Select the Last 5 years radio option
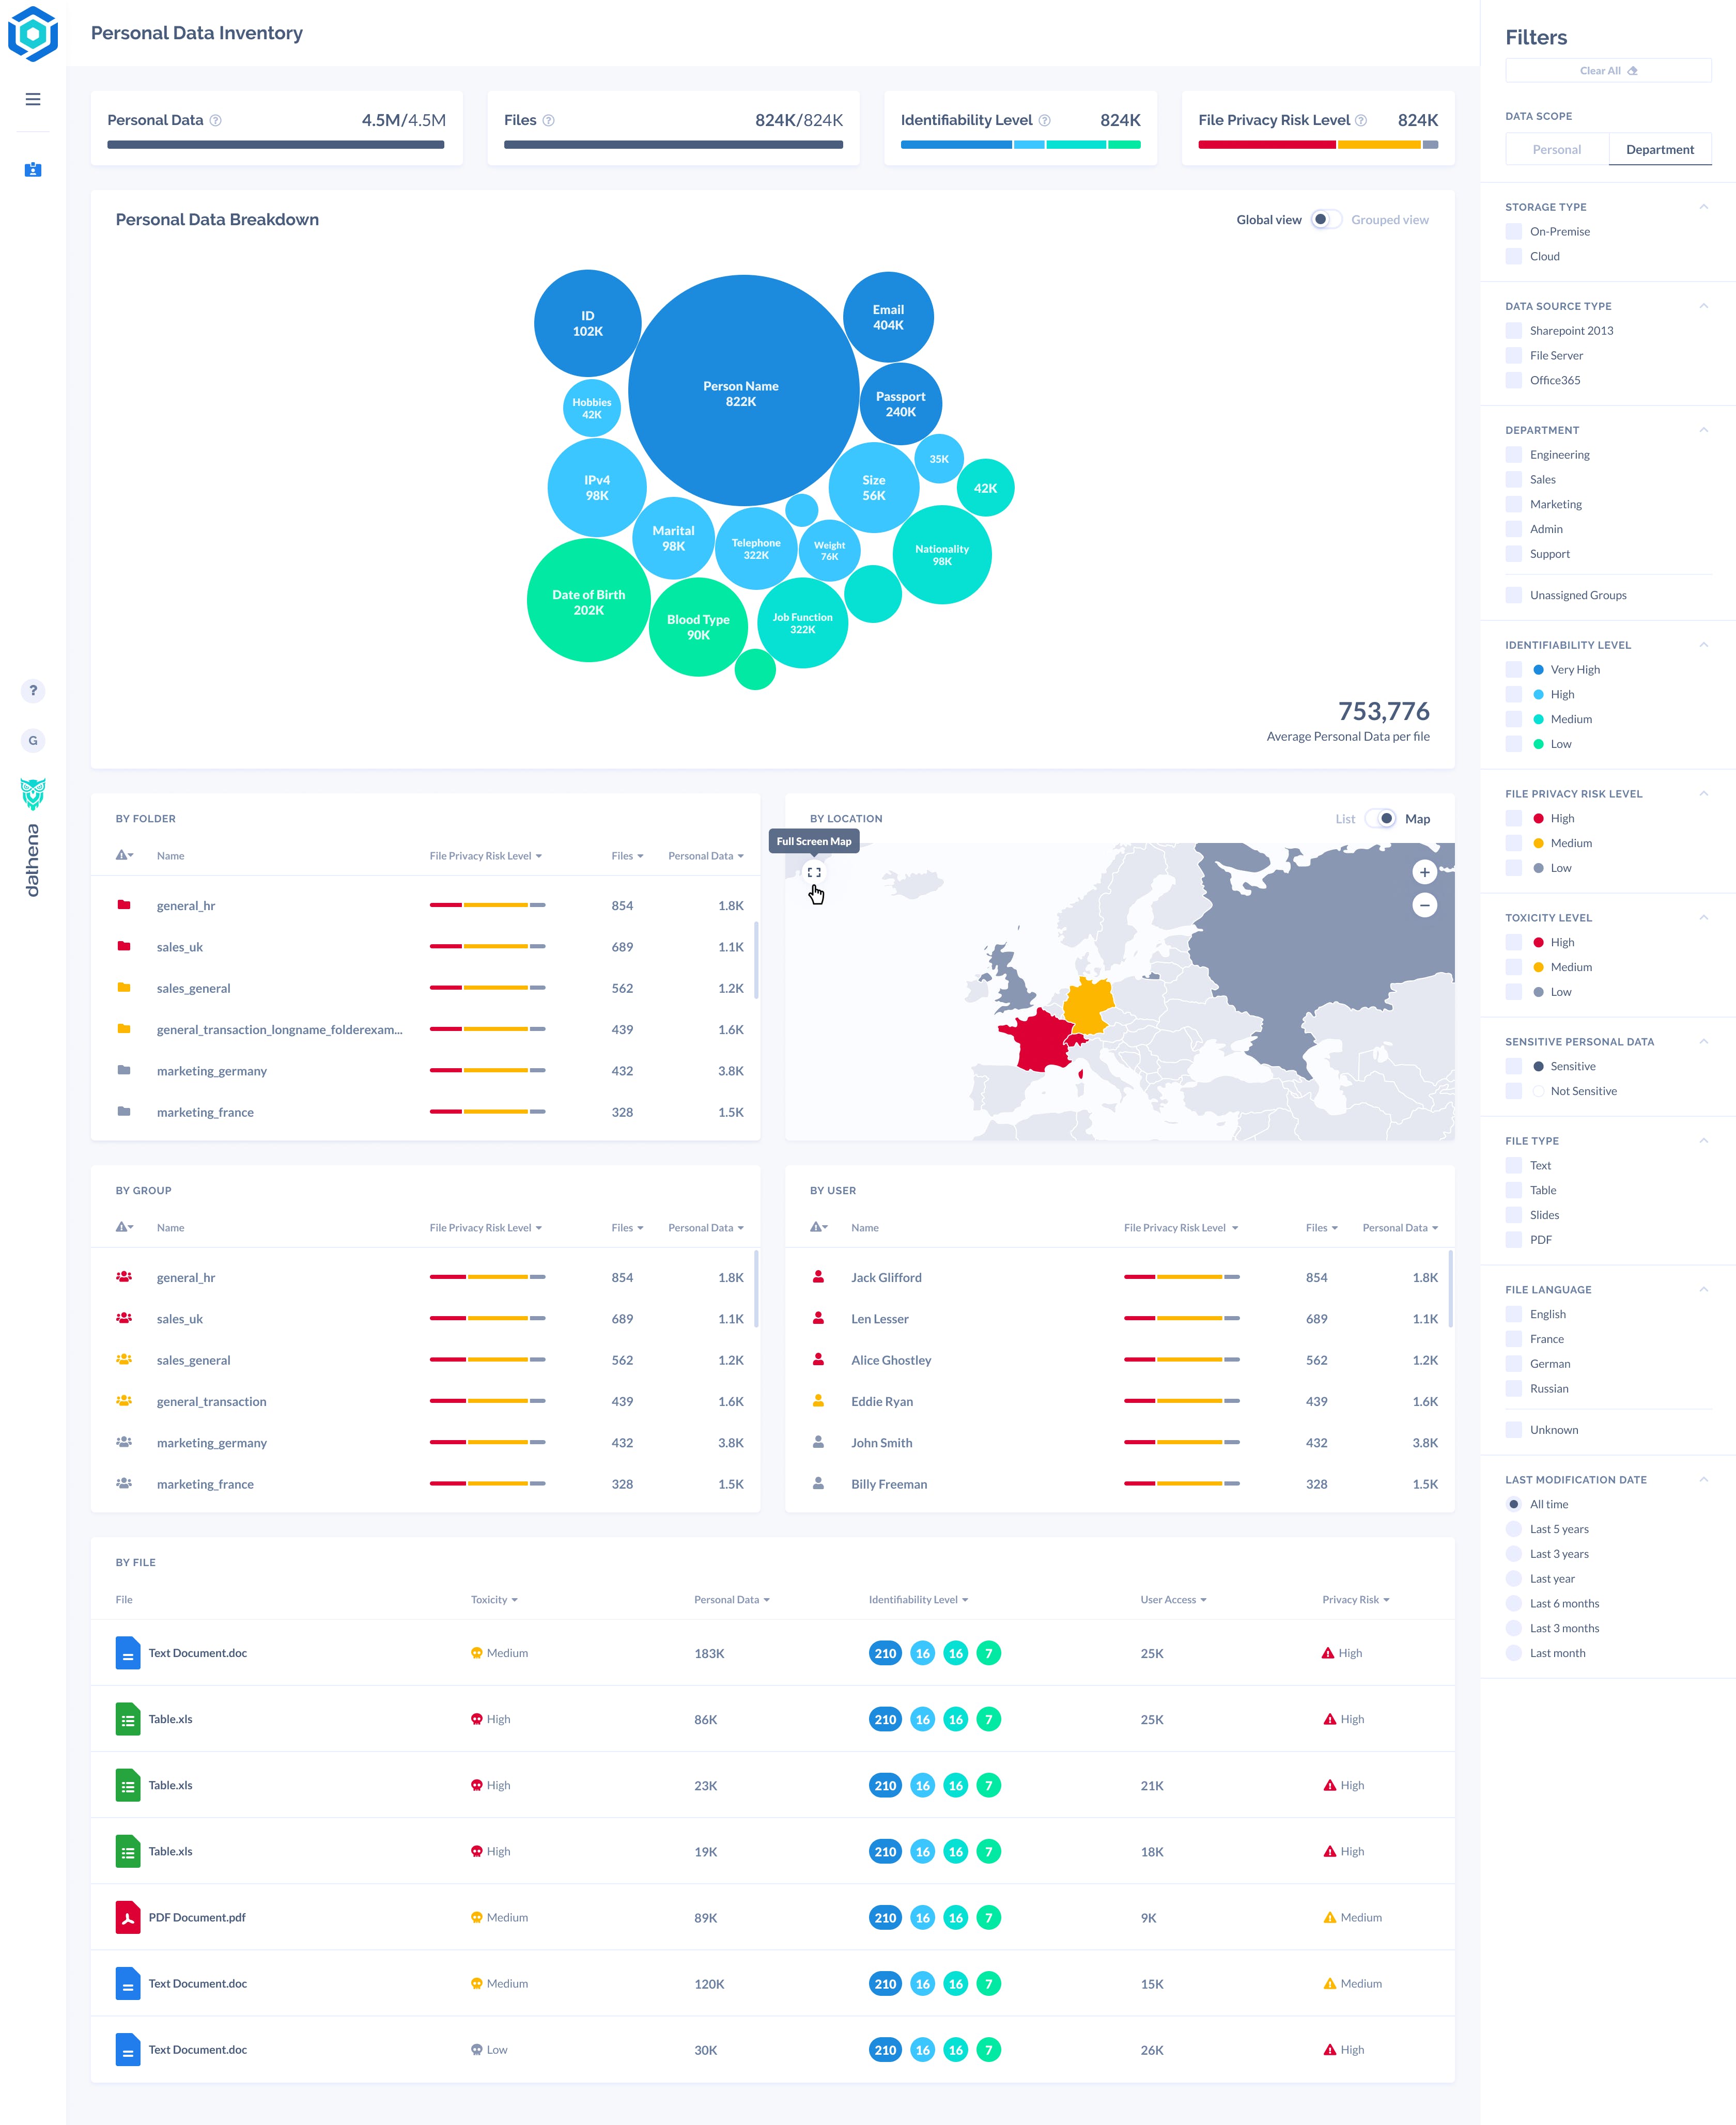This screenshot has height=2125, width=1736. click(1514, 1529)
